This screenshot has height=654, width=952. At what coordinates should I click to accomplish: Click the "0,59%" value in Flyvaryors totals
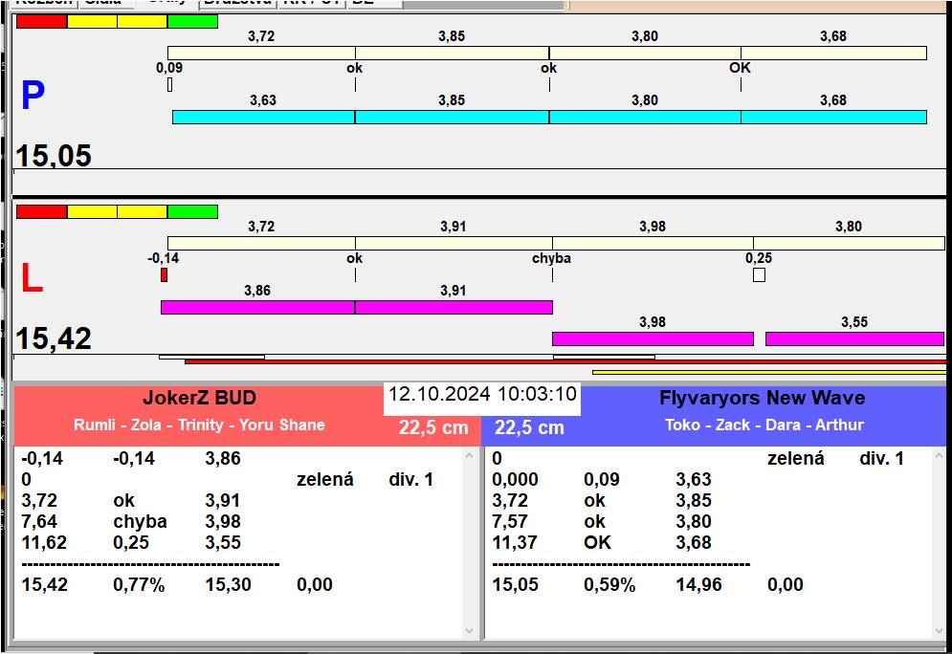609,585
